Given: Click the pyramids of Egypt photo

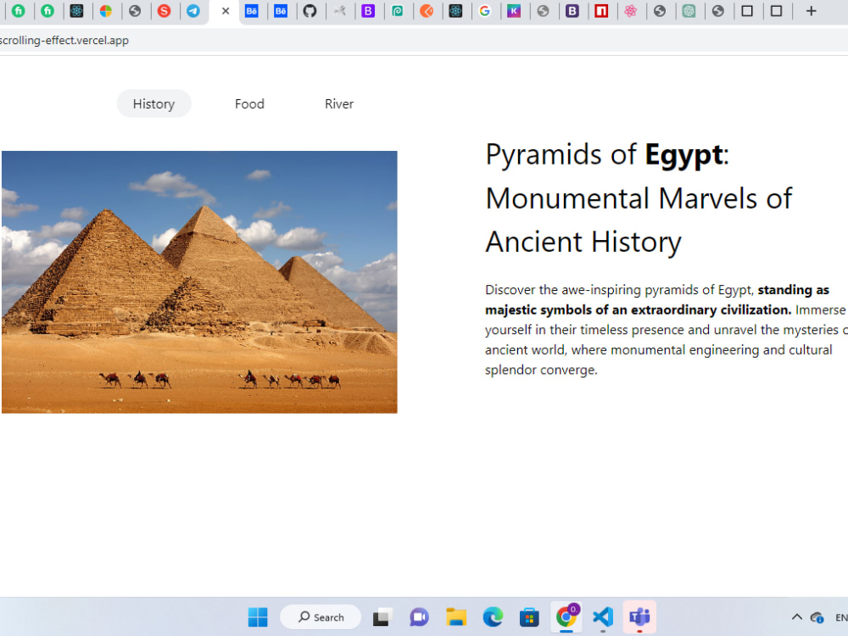Looking at the screenshot, I should [199, 282].
